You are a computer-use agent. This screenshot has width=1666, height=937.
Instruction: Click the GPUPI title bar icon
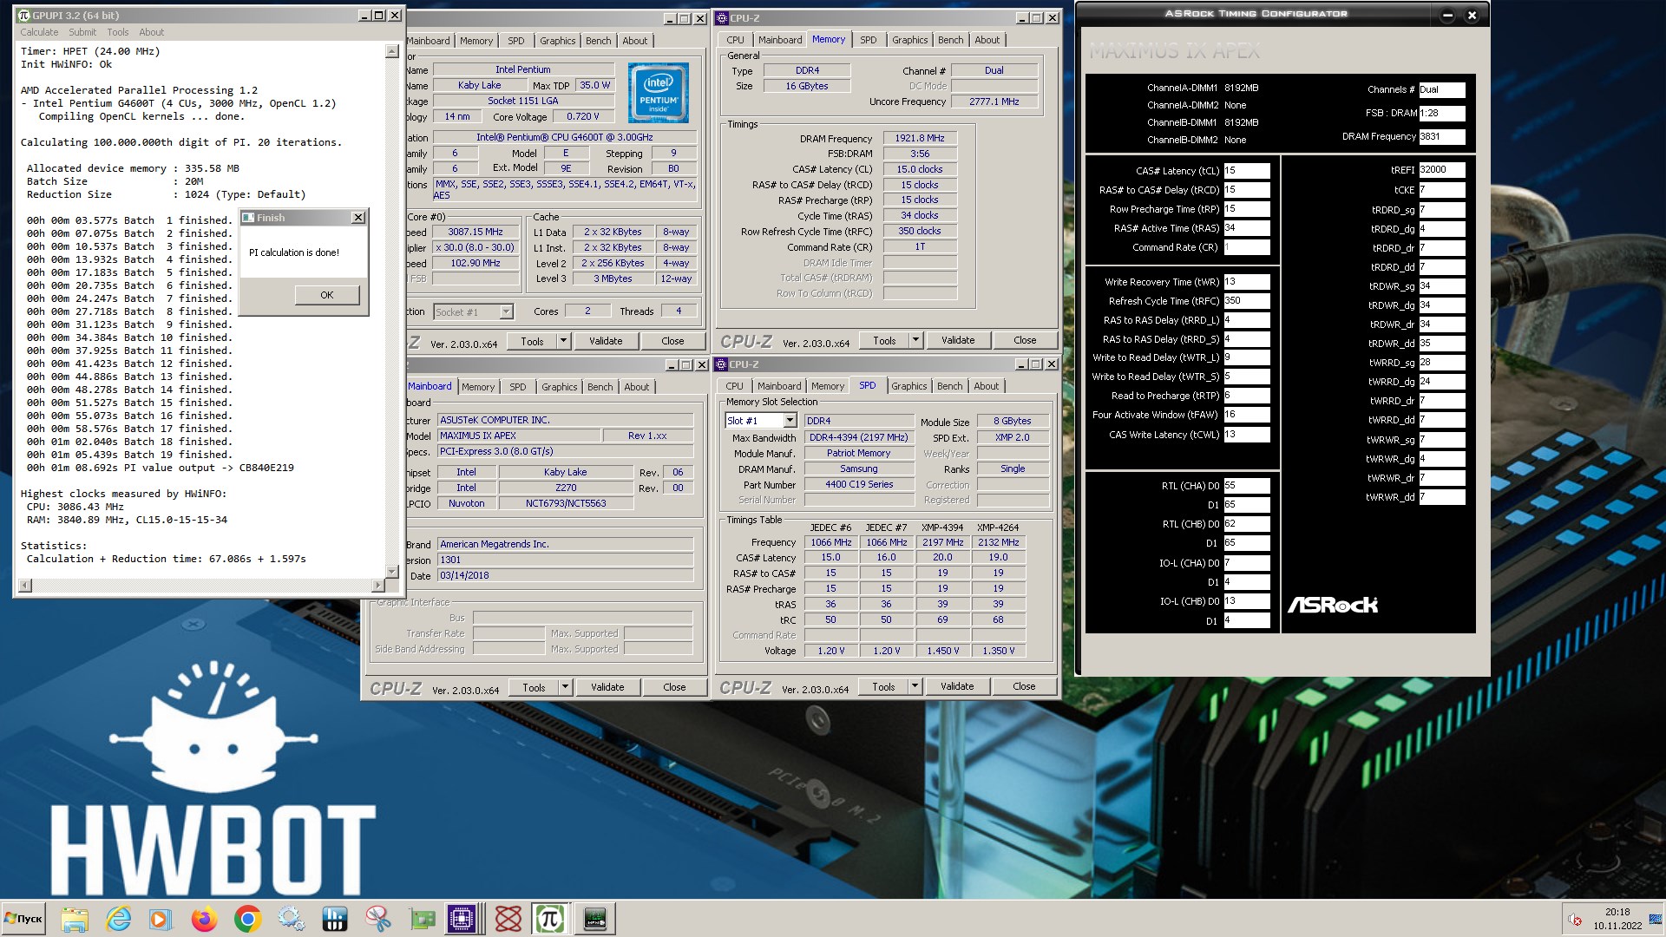click(24, 16)
